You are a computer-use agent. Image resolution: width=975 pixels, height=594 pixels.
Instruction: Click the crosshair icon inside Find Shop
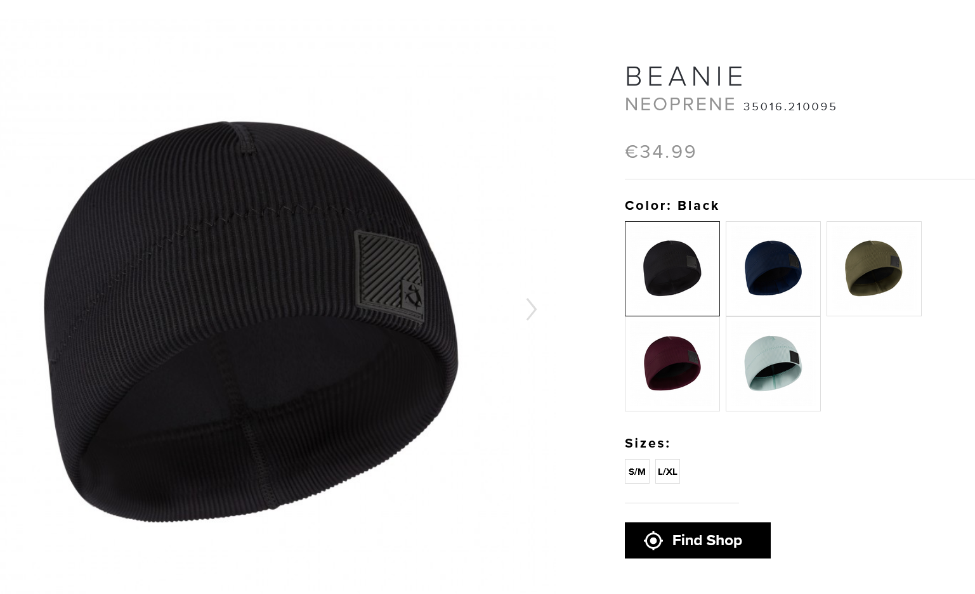[653, 541]
